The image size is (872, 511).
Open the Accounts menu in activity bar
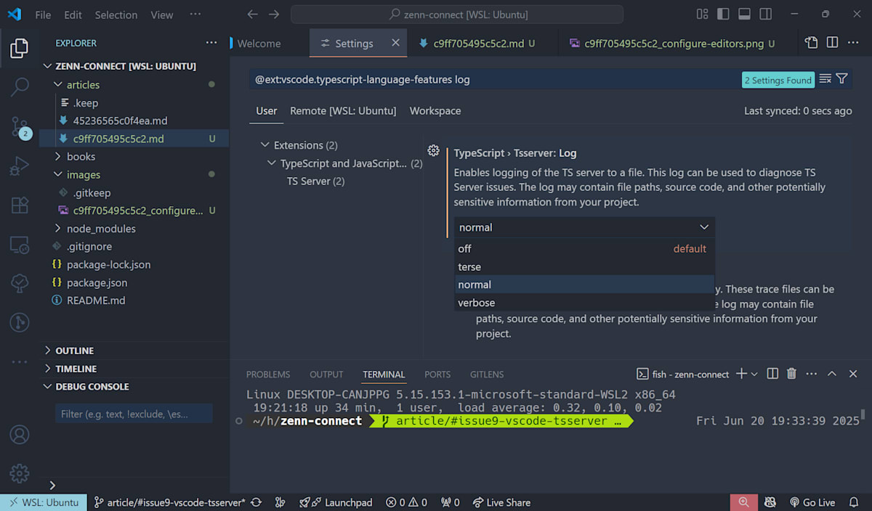point(20,435)
